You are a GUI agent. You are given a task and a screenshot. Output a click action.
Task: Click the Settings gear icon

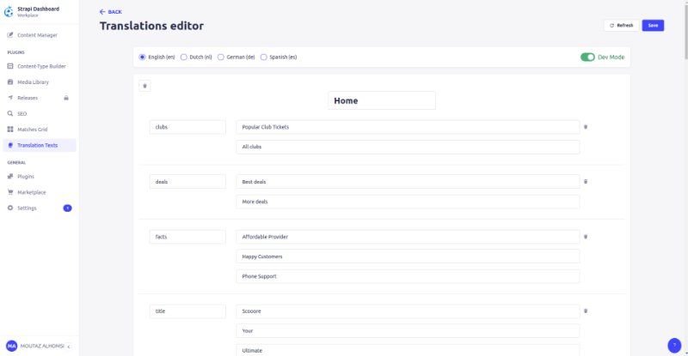[10, 208]
